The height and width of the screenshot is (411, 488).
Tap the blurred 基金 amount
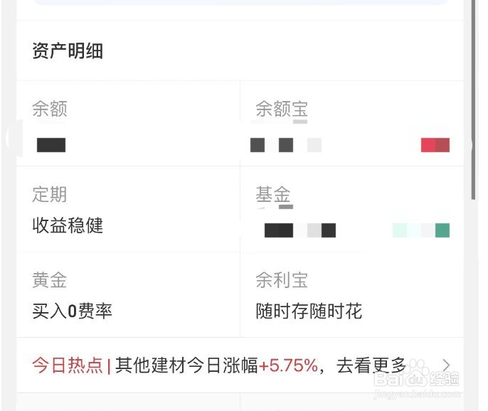pyautogui.click(x=300, y=230)
